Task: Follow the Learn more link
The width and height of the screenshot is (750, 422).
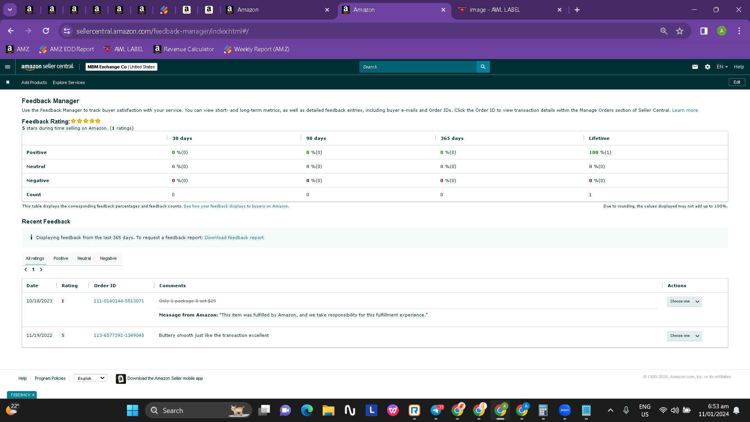Action: [x=685, y=110]
